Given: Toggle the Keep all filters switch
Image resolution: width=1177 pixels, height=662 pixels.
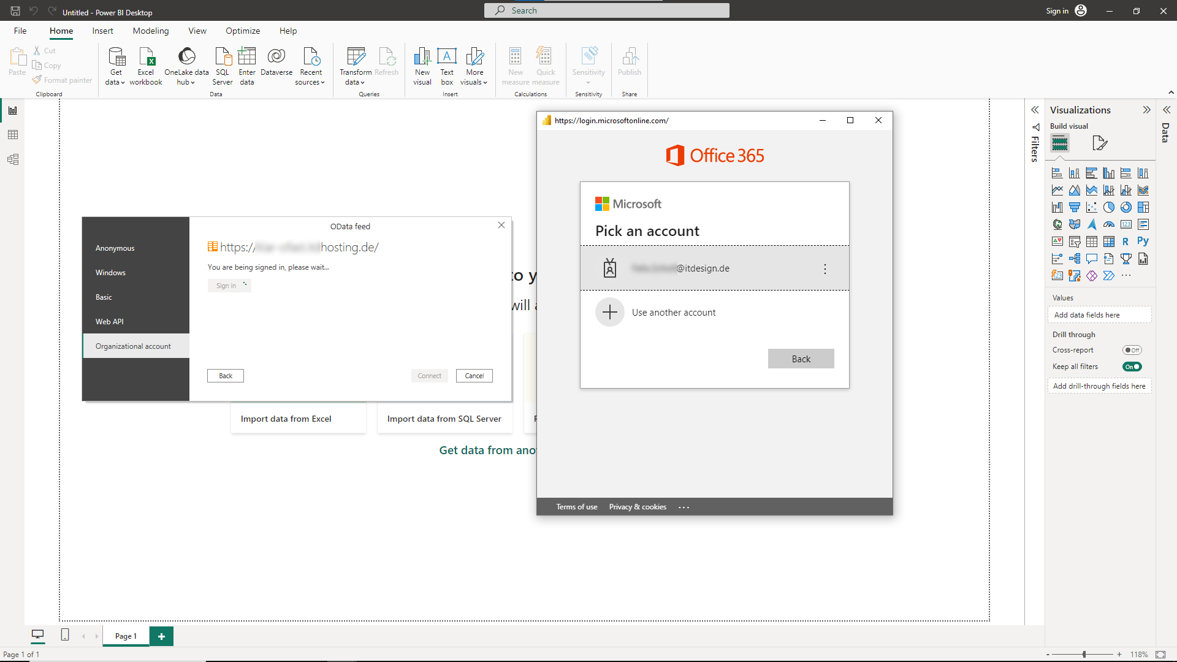Looking at the screenshot, I should pyautogui.click(x=1132, y=367).
